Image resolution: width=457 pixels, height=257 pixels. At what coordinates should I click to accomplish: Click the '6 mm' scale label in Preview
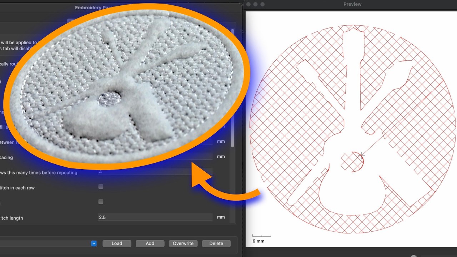258,241
